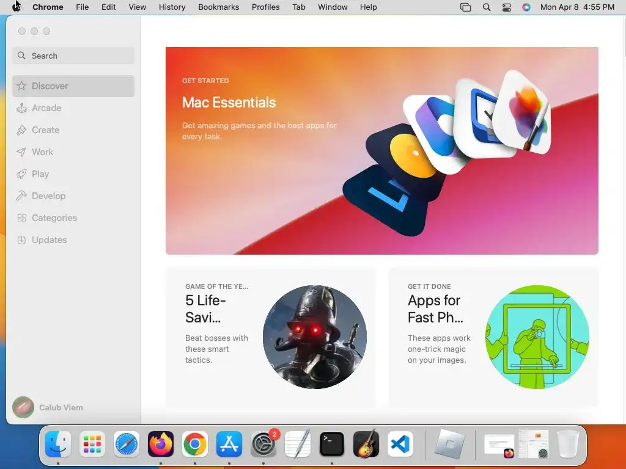Click the Play rocket icon
This screenshot has height=469, width=626.
tap(21, 174)
